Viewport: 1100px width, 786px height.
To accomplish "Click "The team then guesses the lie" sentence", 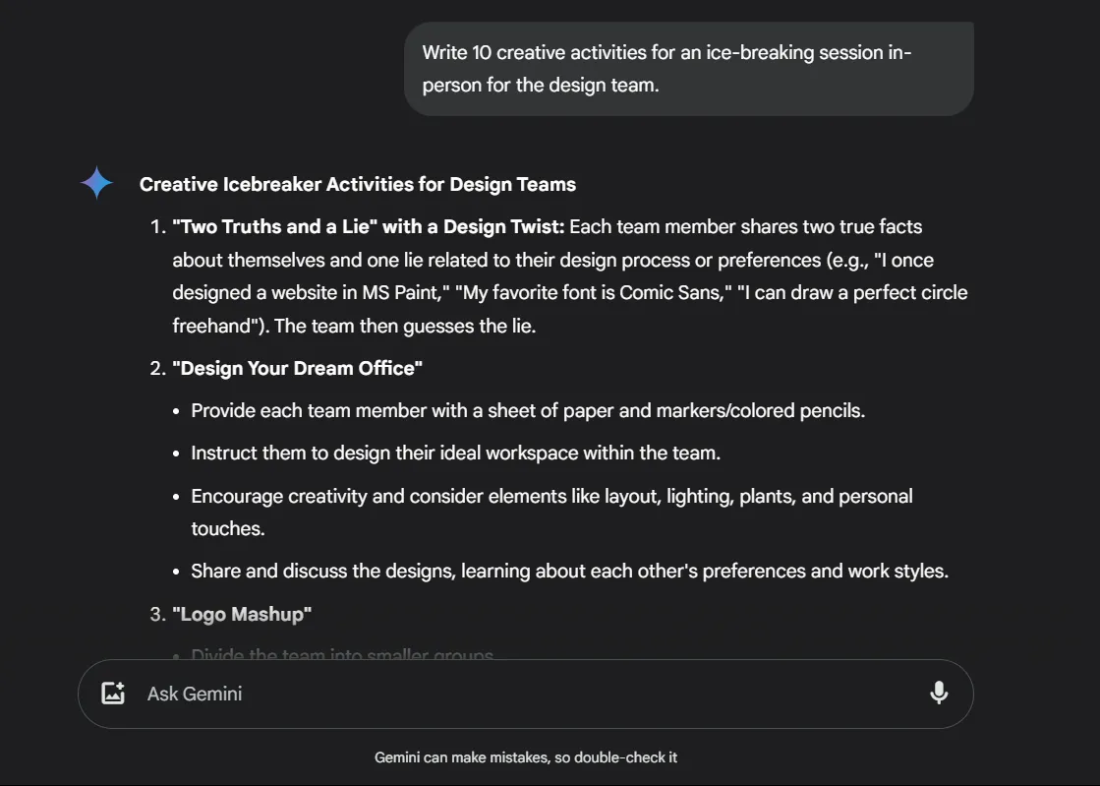I will tap(405, 326).
